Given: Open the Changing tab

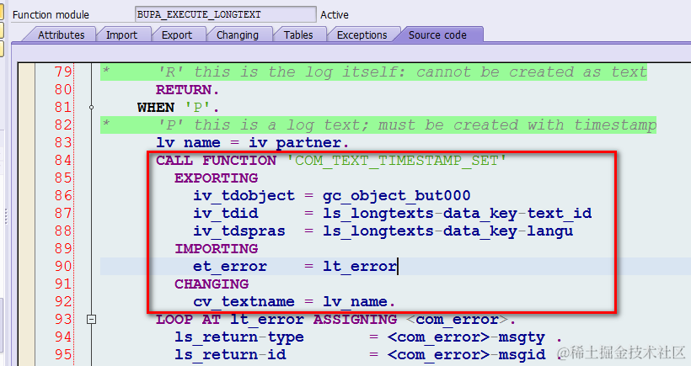Looking at the screenshot, I should 237,34.
